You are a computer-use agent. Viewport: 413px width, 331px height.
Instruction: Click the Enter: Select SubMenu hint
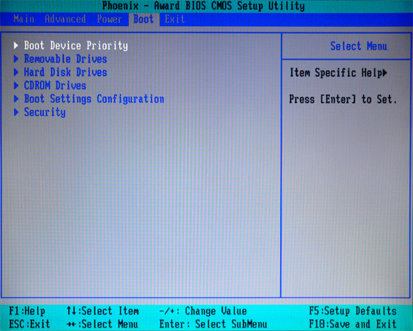pos(213,323)
